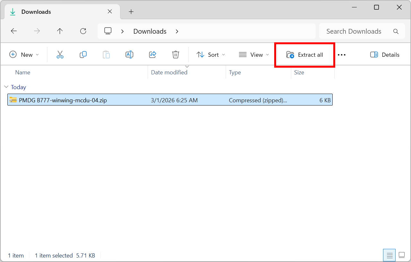Copy the selected file
Screen dimensions: 411x262
click(x=83, y=55)
